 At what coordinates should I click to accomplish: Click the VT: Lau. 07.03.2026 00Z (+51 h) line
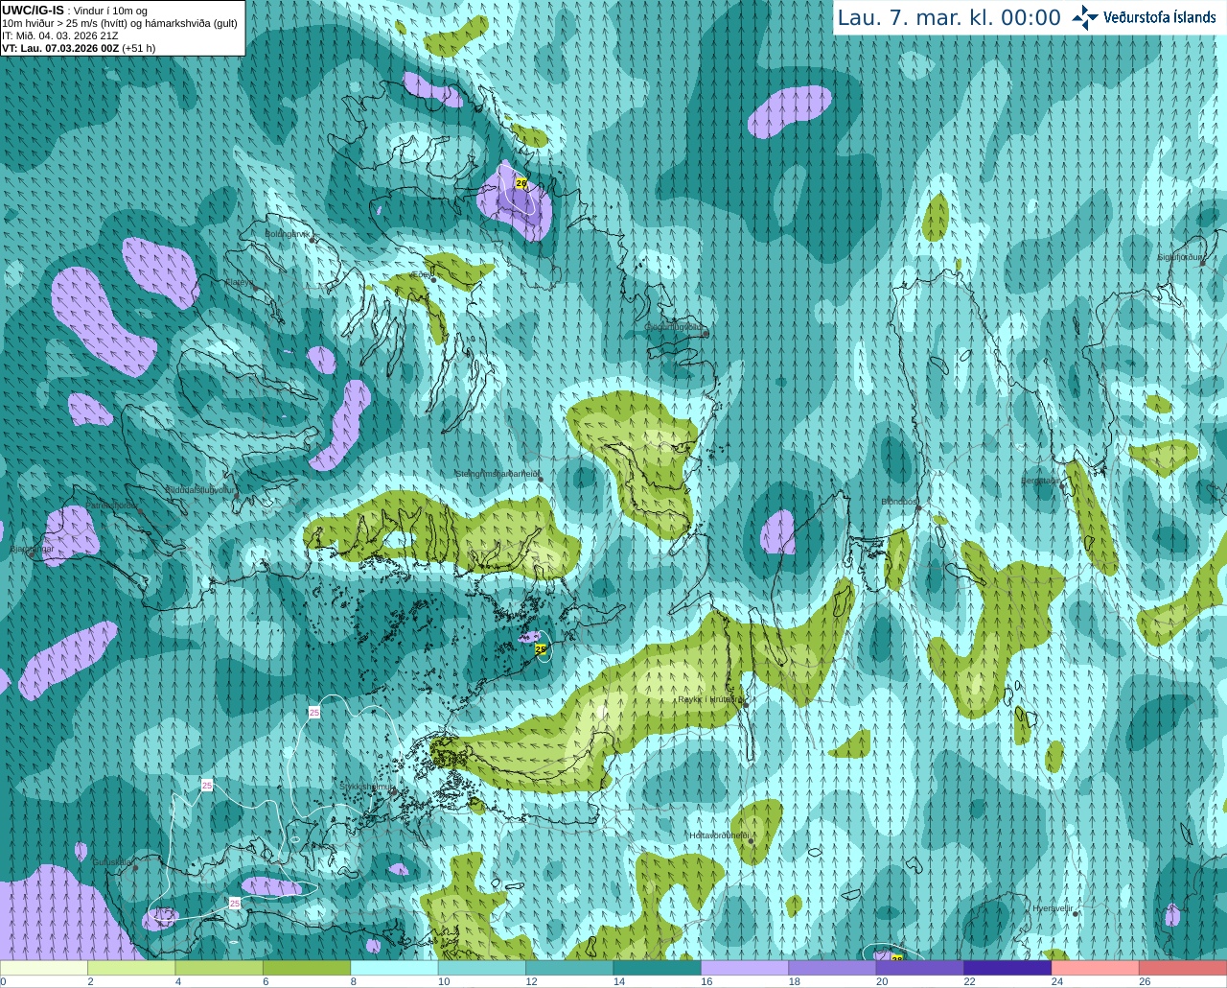click(79, 48)
